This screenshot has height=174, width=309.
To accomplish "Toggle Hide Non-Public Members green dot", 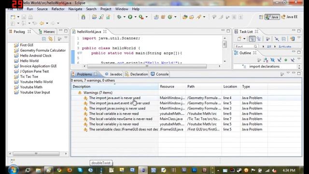I will pos(286,60).
